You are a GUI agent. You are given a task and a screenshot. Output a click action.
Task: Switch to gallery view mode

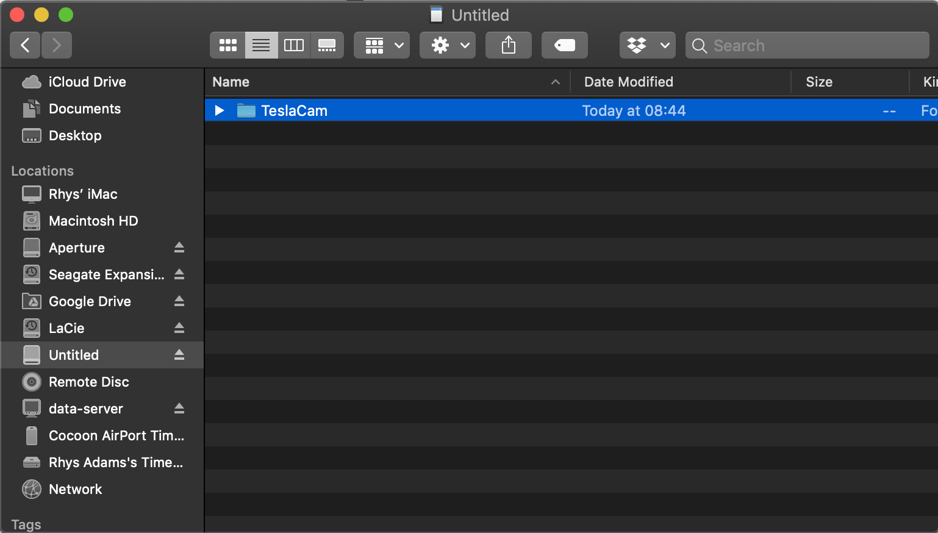click(x=327, y=45)
